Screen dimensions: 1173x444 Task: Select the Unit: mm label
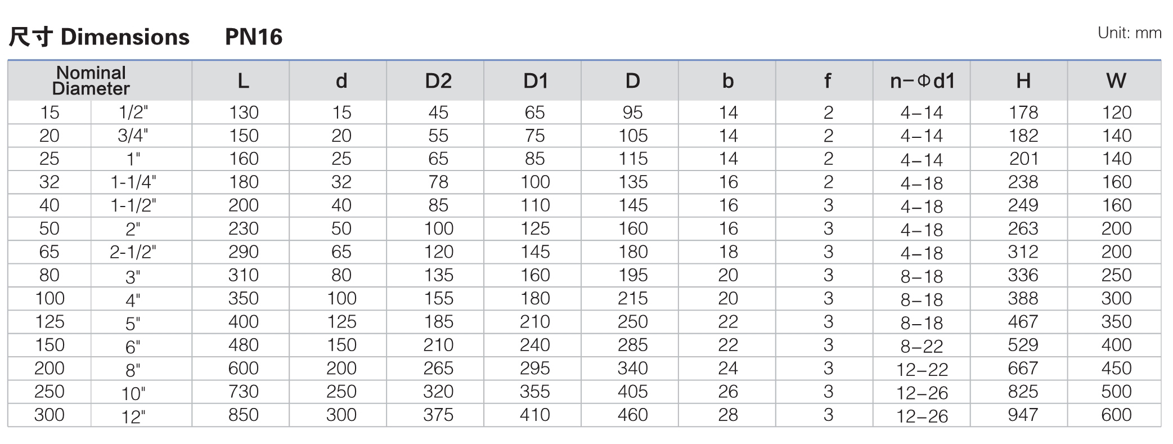(1129, 33)
